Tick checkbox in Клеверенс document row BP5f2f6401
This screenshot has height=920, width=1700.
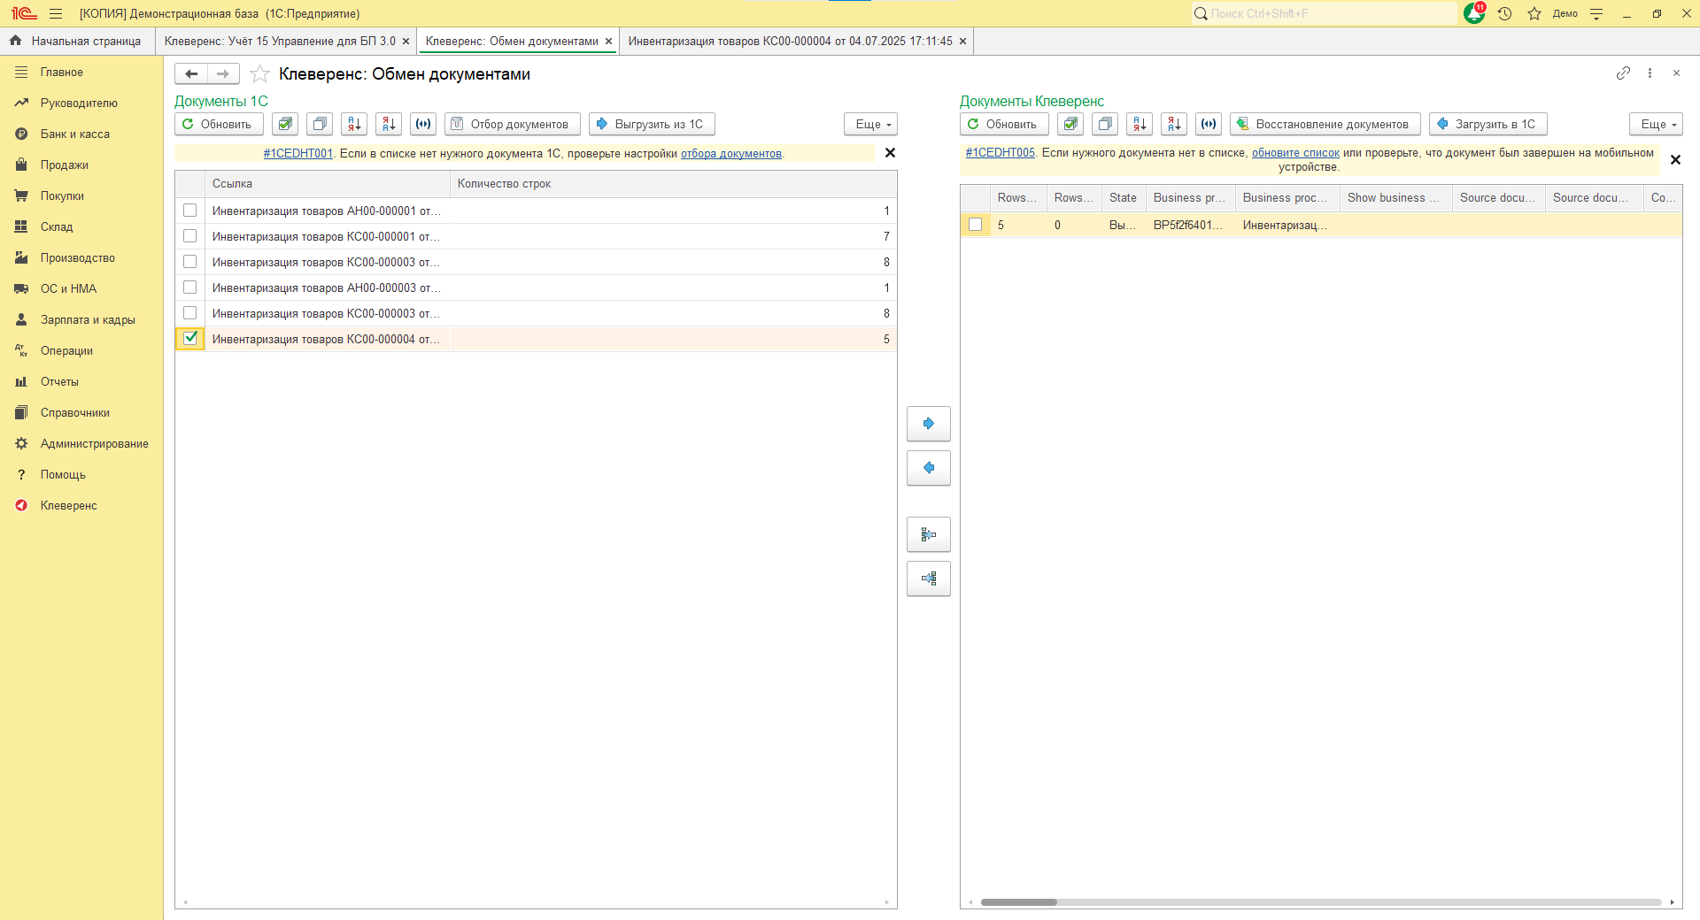[x=975, y=225]
